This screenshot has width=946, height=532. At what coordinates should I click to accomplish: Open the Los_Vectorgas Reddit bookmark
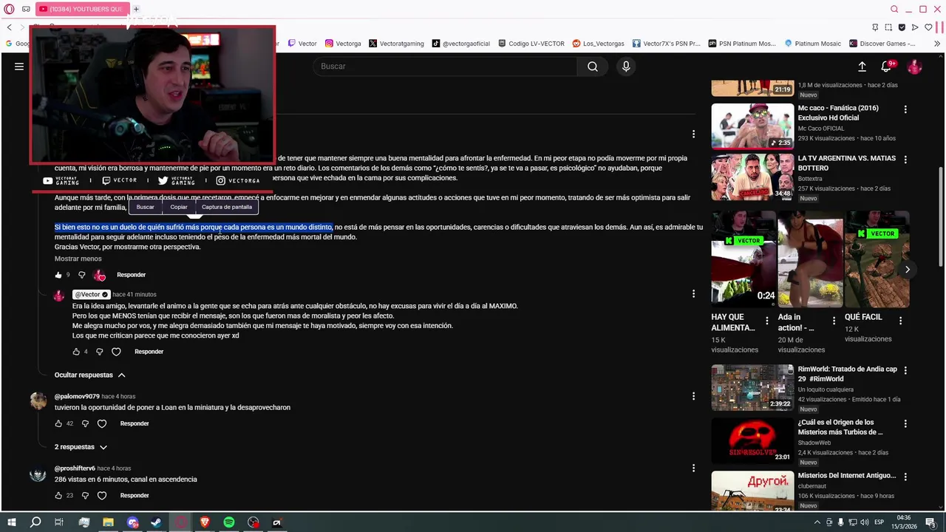(x=598, y=44)
